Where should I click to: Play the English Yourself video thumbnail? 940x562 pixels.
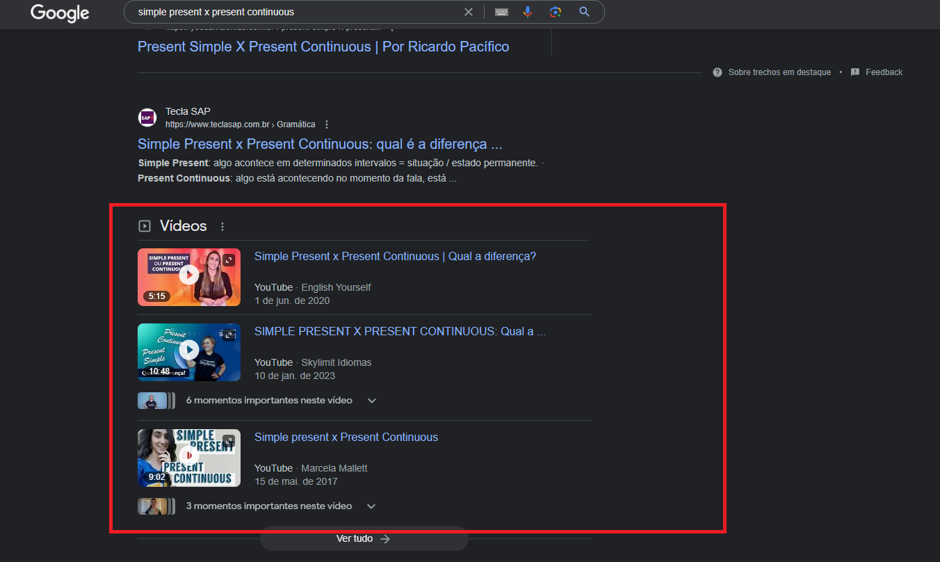coord(189,278)
